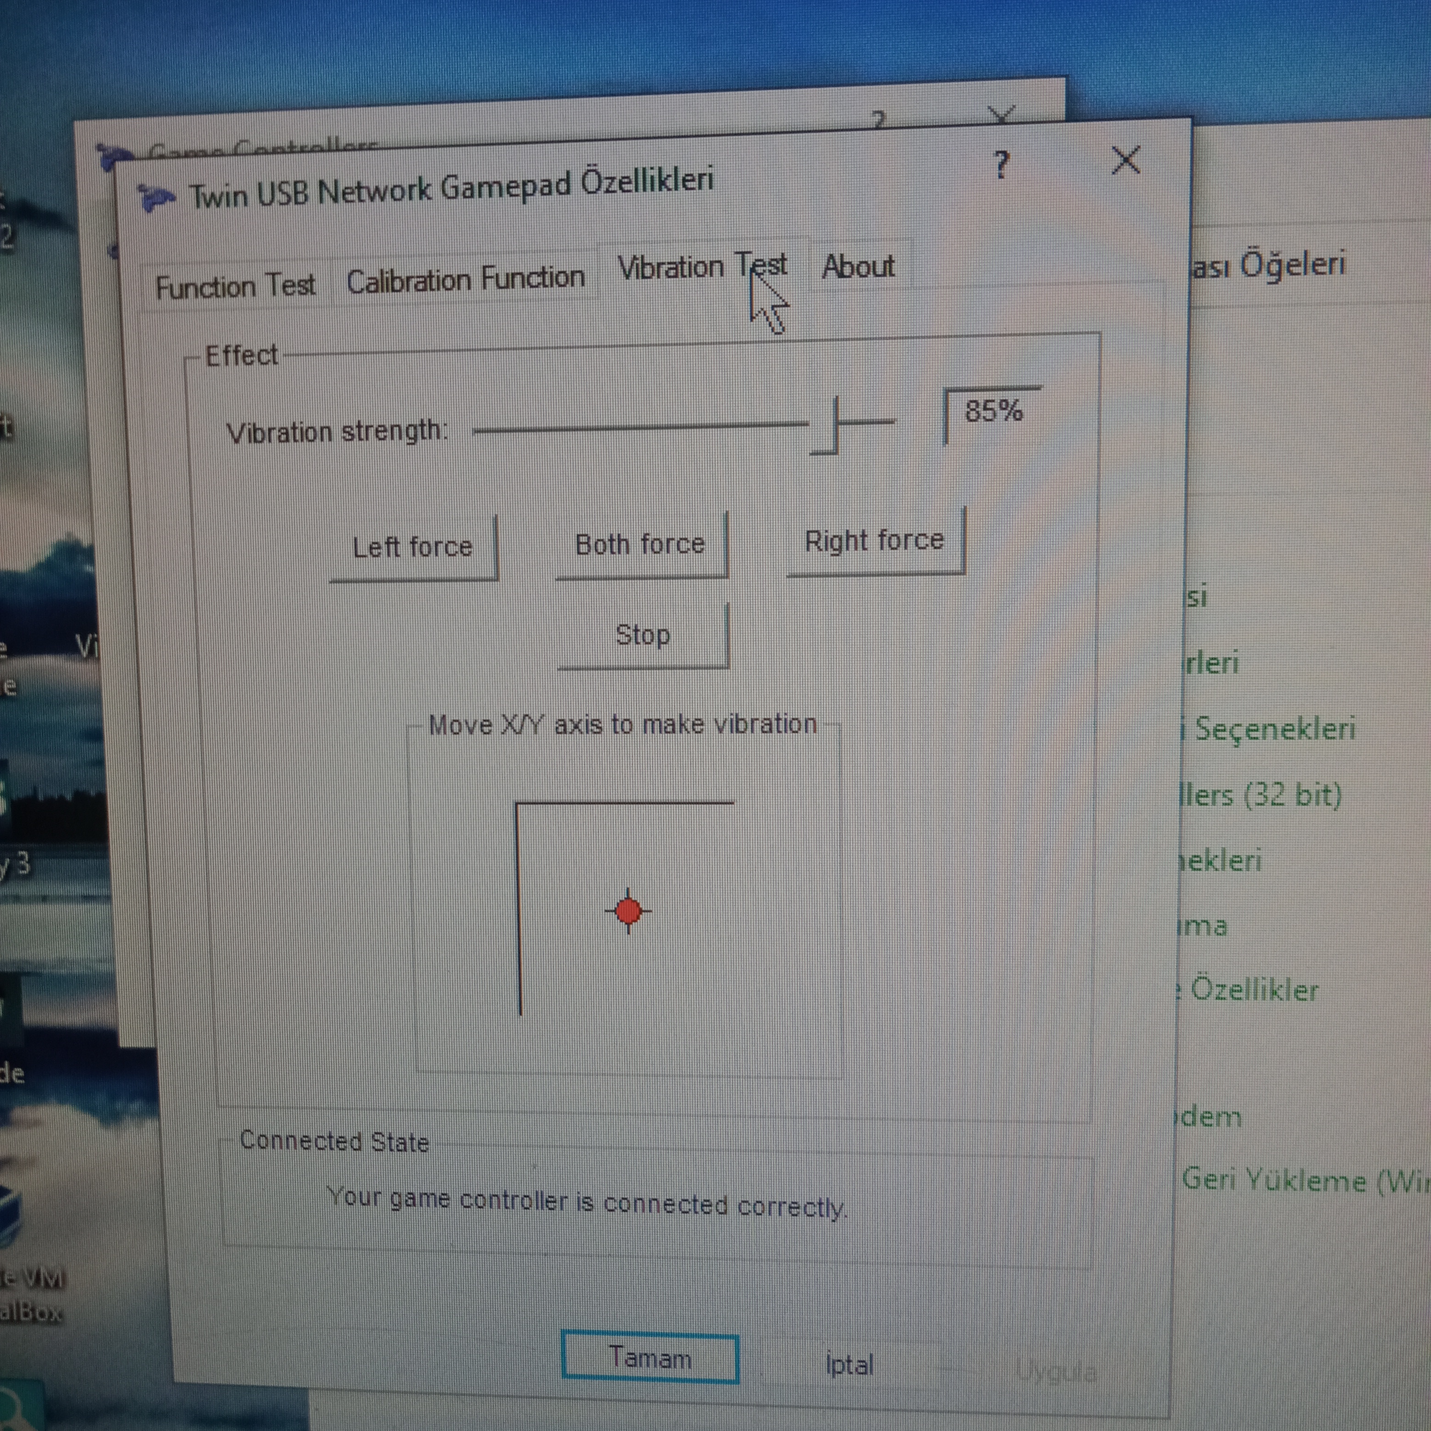Click the red crosshair axis marker
This screenshot has width=1431, height=1431.
point(628,910)
